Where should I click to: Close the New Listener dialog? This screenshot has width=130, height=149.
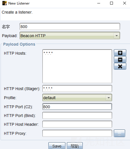pyautogui.click(x=125, y=3)
